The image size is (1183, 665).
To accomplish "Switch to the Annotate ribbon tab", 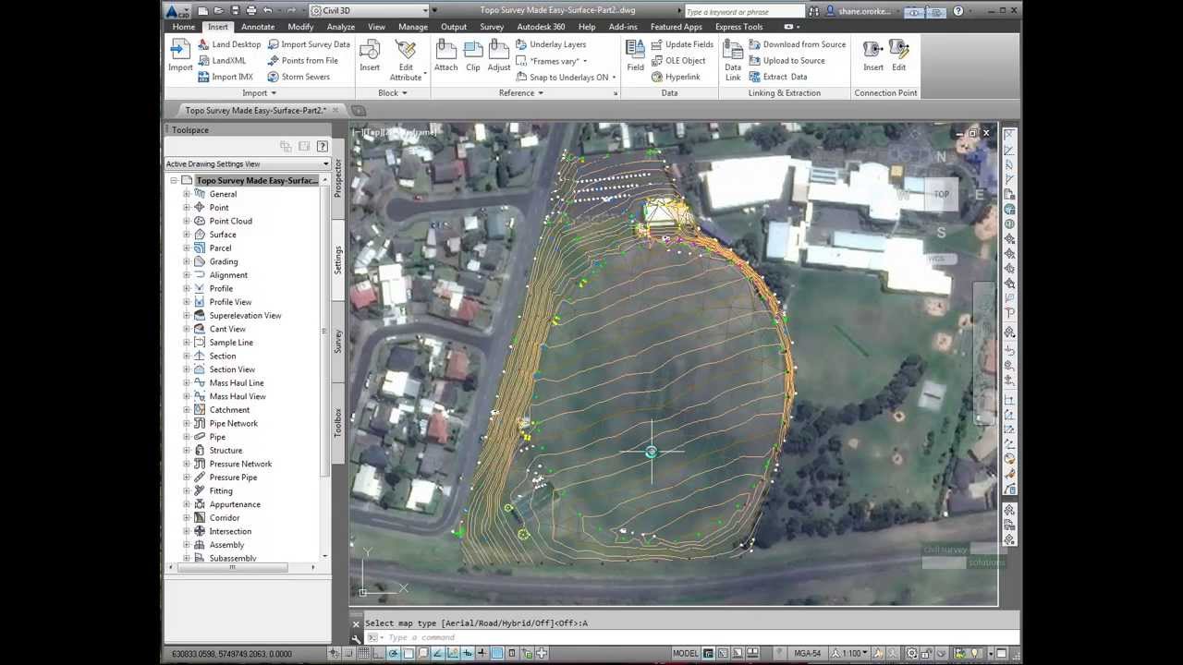I will (258, 27).
